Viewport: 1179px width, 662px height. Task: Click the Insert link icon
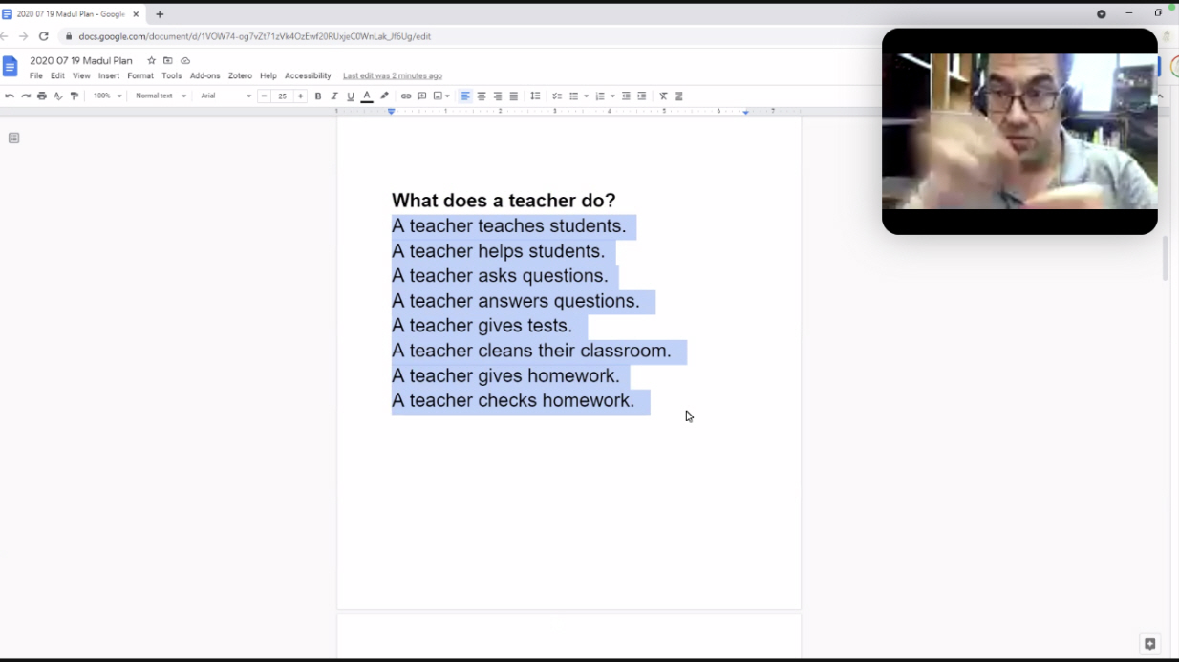(x=406, y=96)
